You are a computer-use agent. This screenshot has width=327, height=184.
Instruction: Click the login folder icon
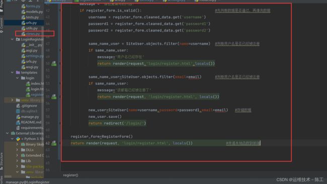pyautogui.click(x=23, y=78)
